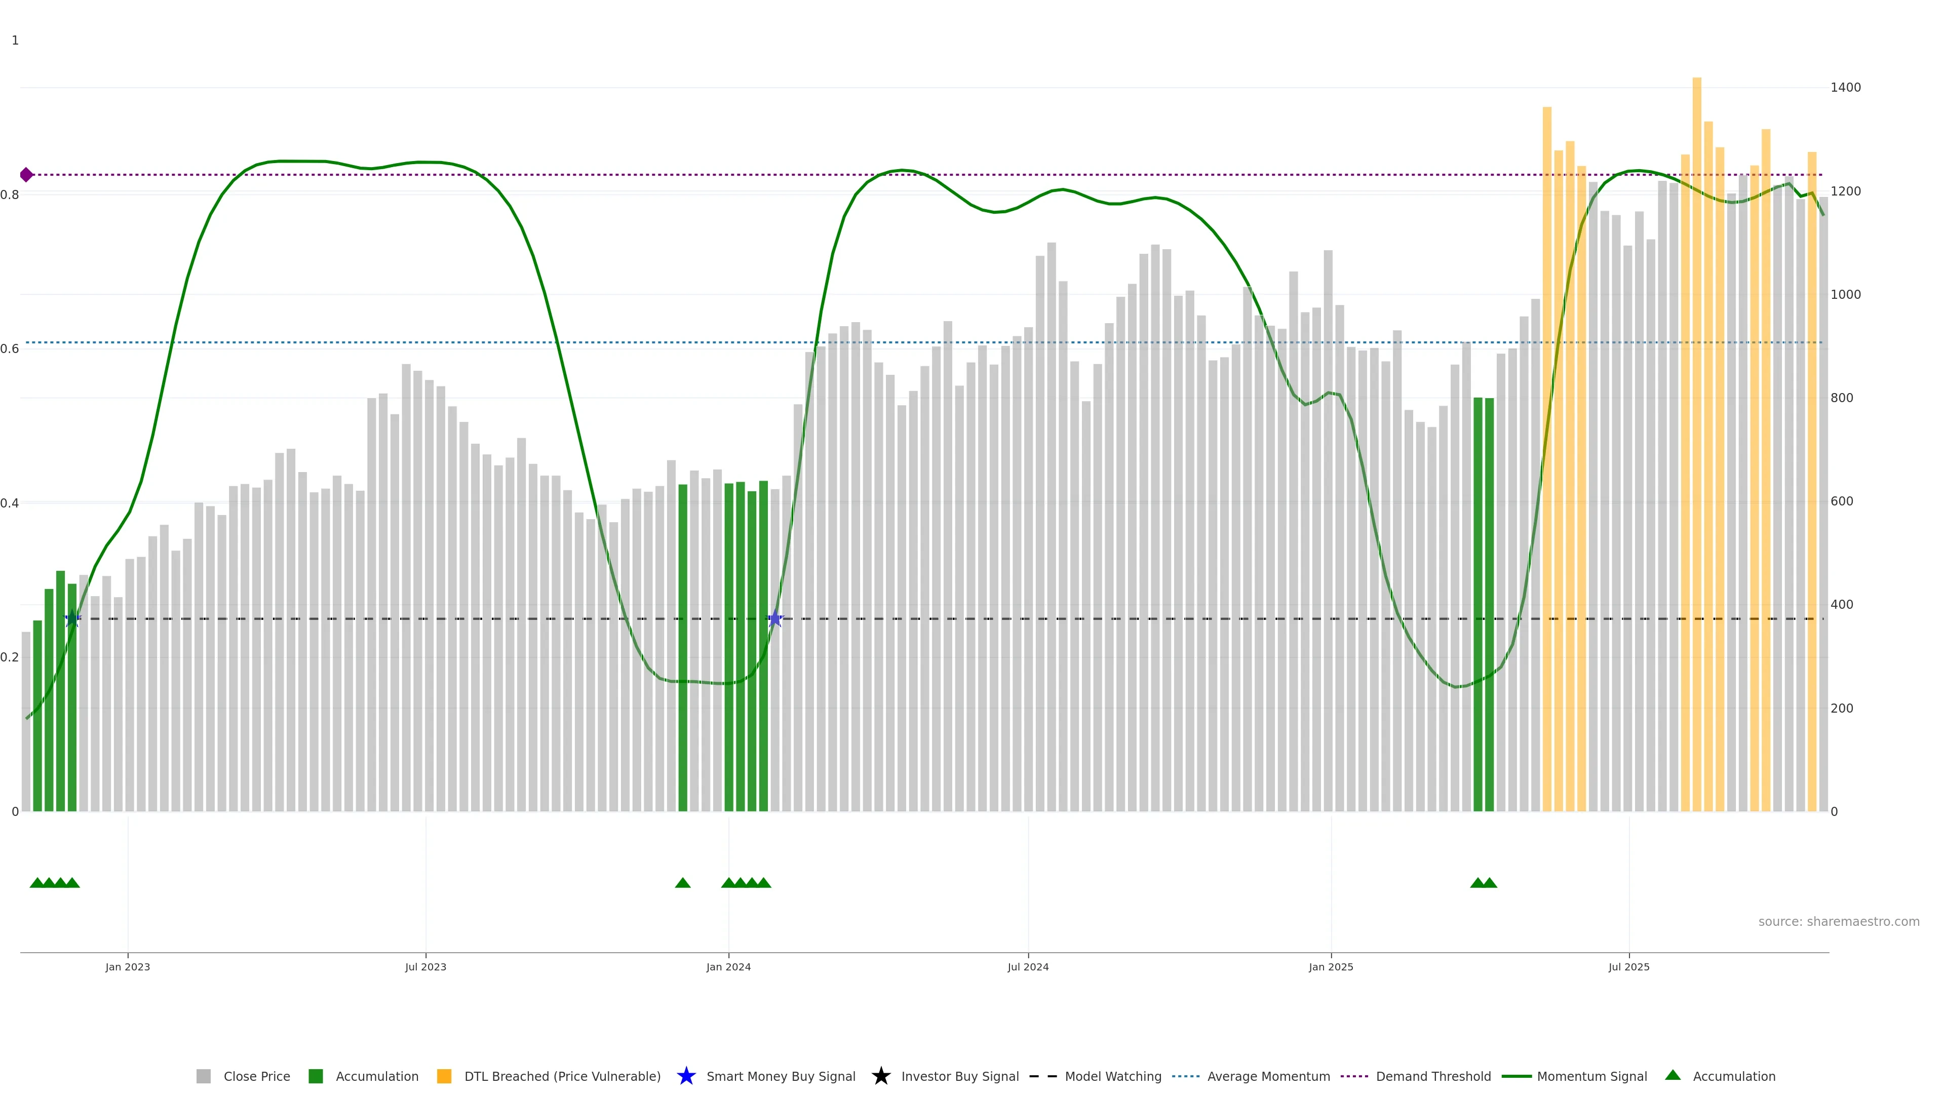
Task: Click the gray Close Price legend swatch
Action: [203, 1076]
